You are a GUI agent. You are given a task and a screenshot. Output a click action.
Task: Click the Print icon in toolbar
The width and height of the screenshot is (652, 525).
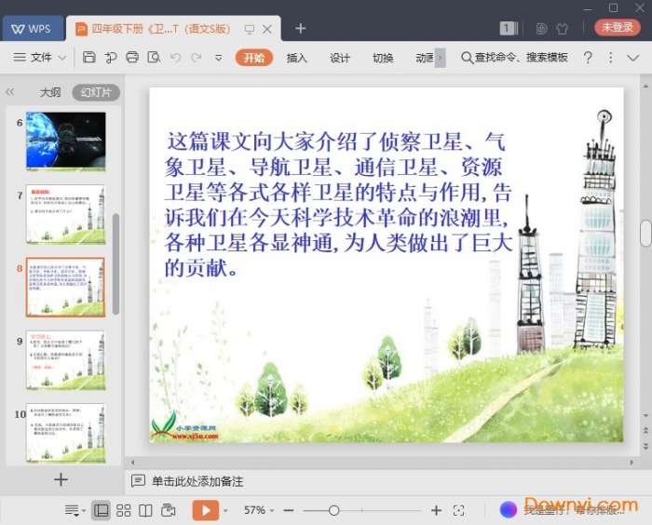[132, 58]
